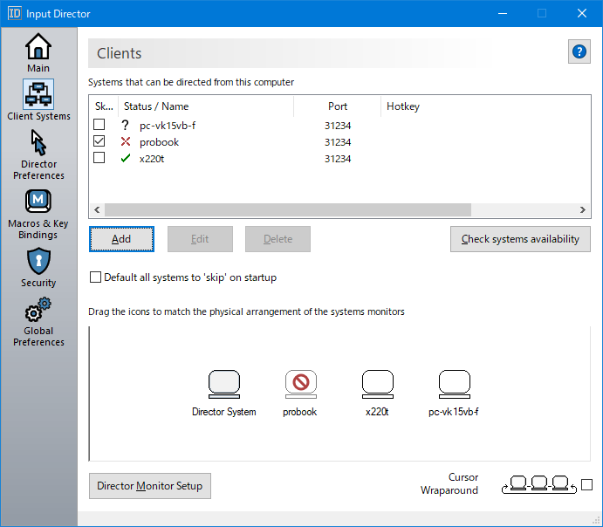This screenshot has height=527, width=603.
Task: Uncheck the skip checkbox for probook
Action: click(99, 141)
